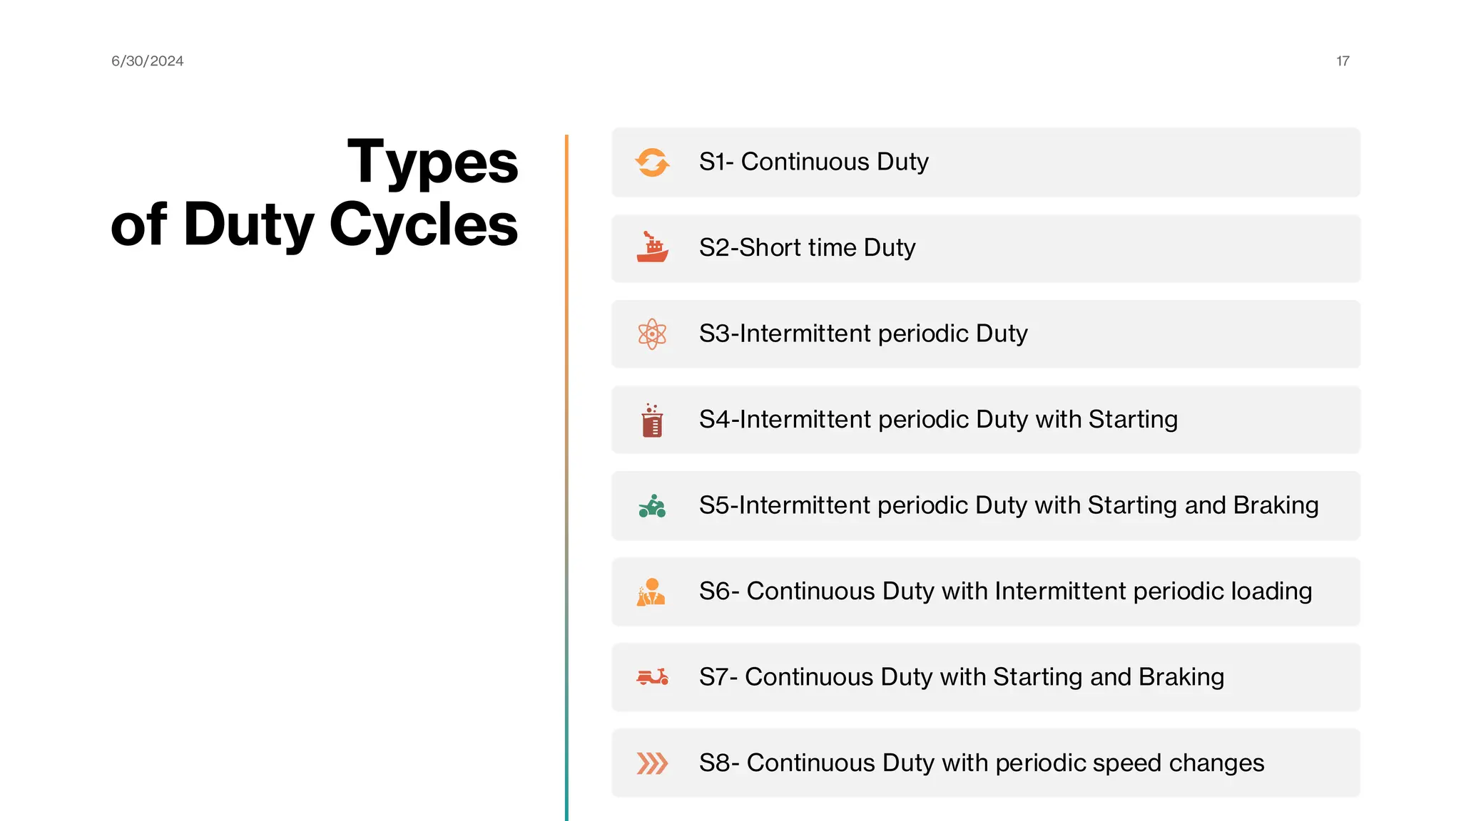
Task: Select the S2-Short time Duty text
Action: coord(807,248)
